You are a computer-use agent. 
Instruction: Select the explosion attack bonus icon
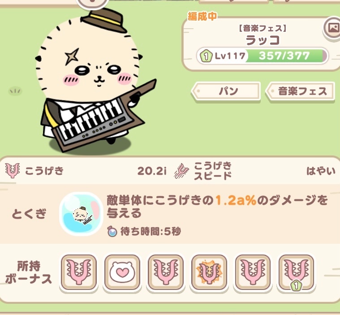click(x=209, y=272)
